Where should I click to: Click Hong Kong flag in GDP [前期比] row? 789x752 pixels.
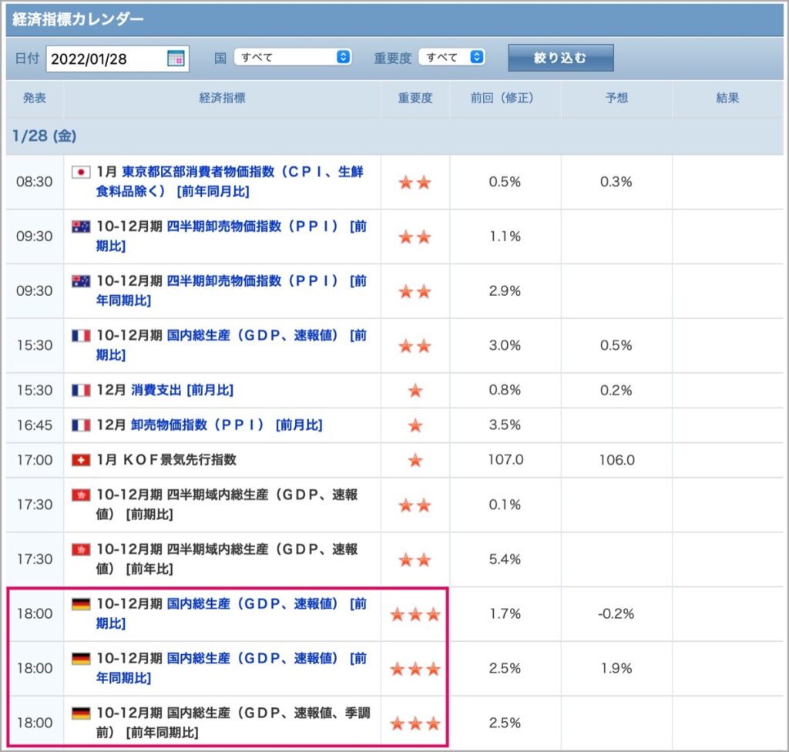[80, 495]
